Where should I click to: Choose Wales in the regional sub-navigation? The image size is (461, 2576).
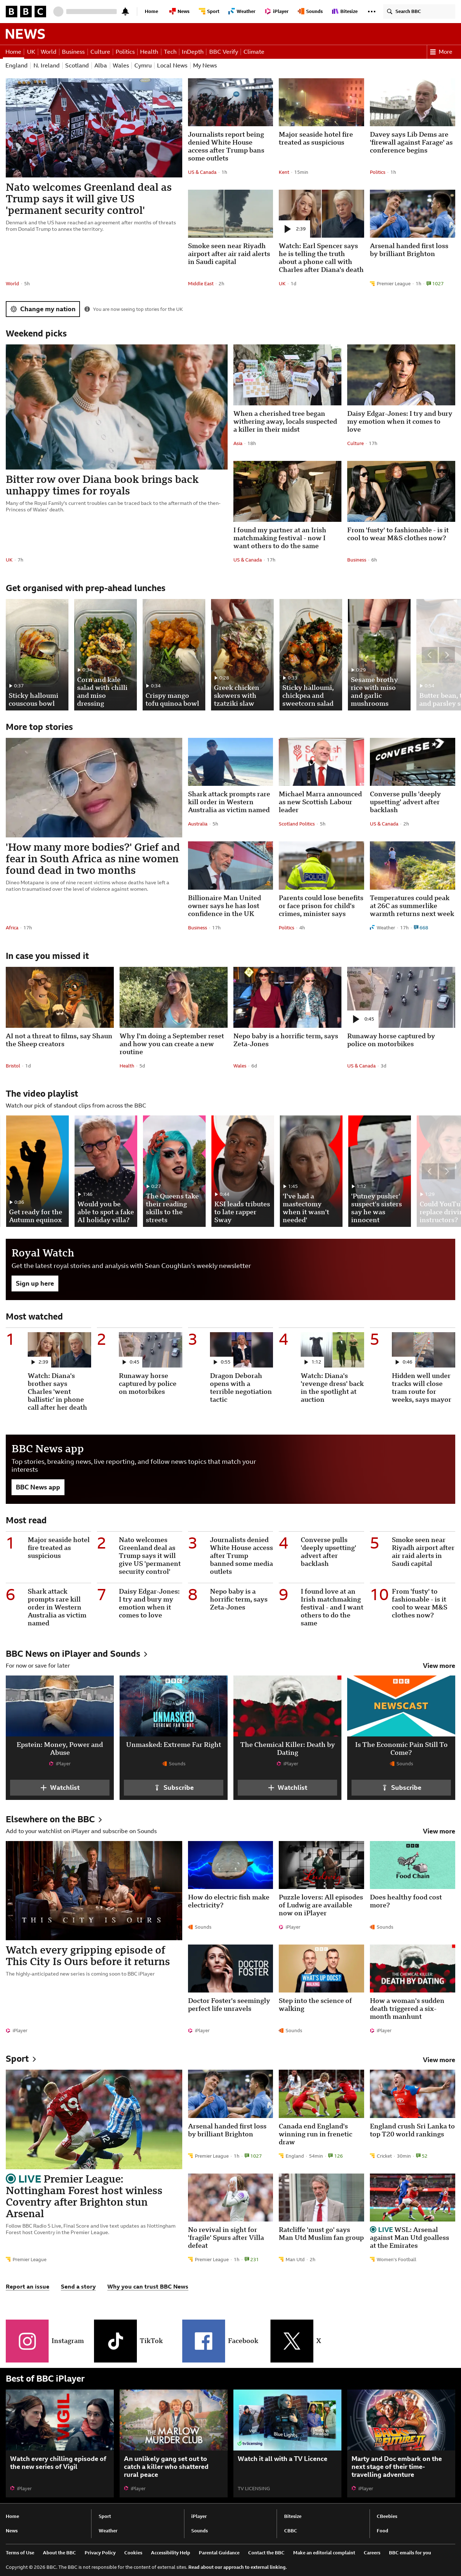coord(121,66)
